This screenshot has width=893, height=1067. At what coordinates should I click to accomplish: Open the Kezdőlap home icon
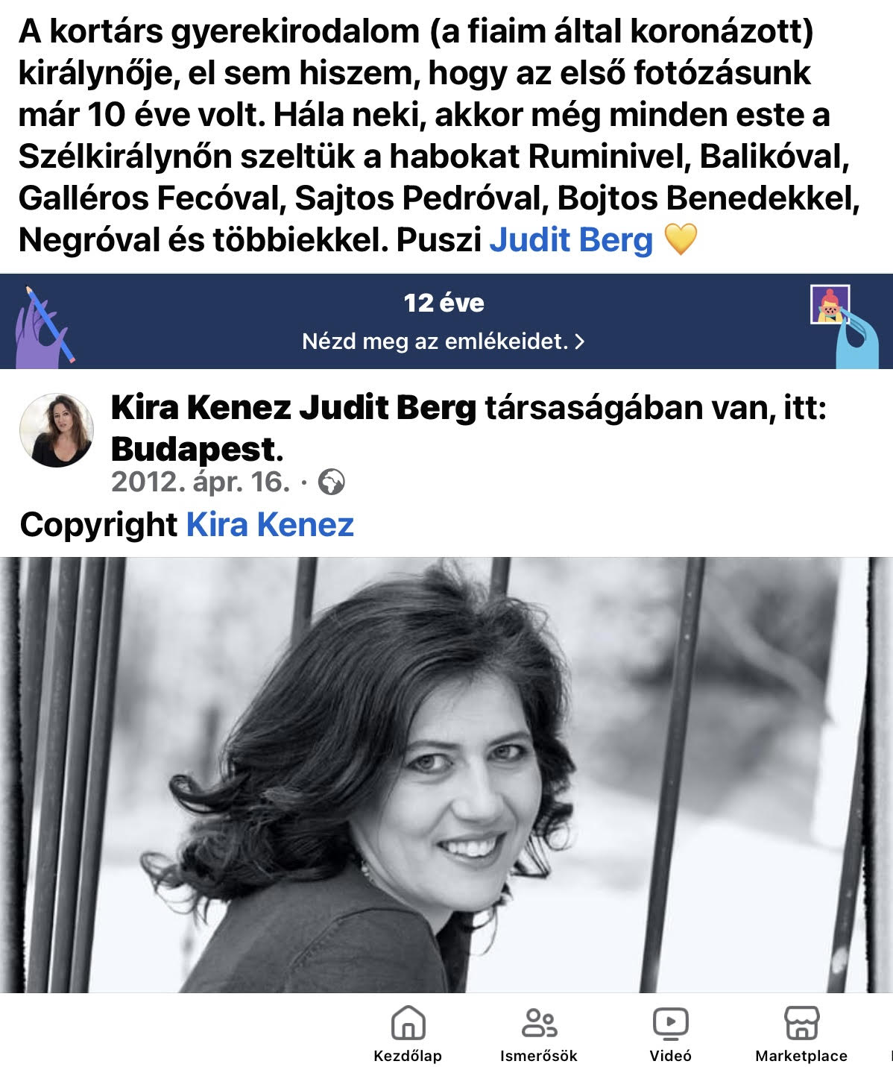tap(408, 1022)
